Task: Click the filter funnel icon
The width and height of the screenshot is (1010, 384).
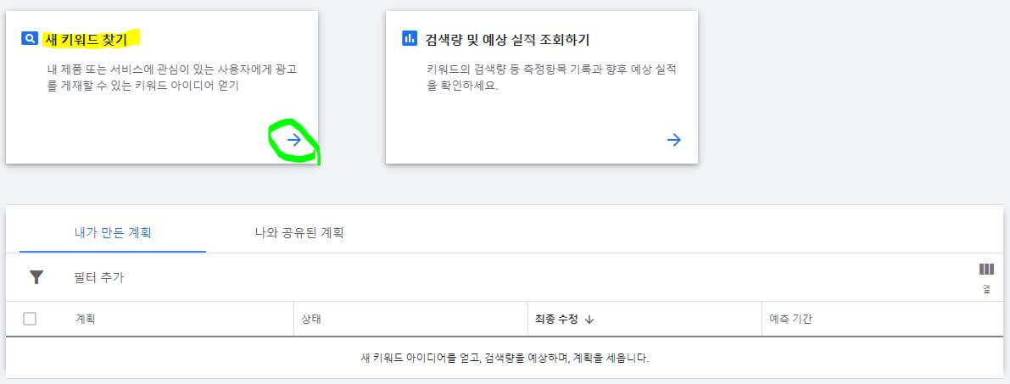Action: pos(36,277)
